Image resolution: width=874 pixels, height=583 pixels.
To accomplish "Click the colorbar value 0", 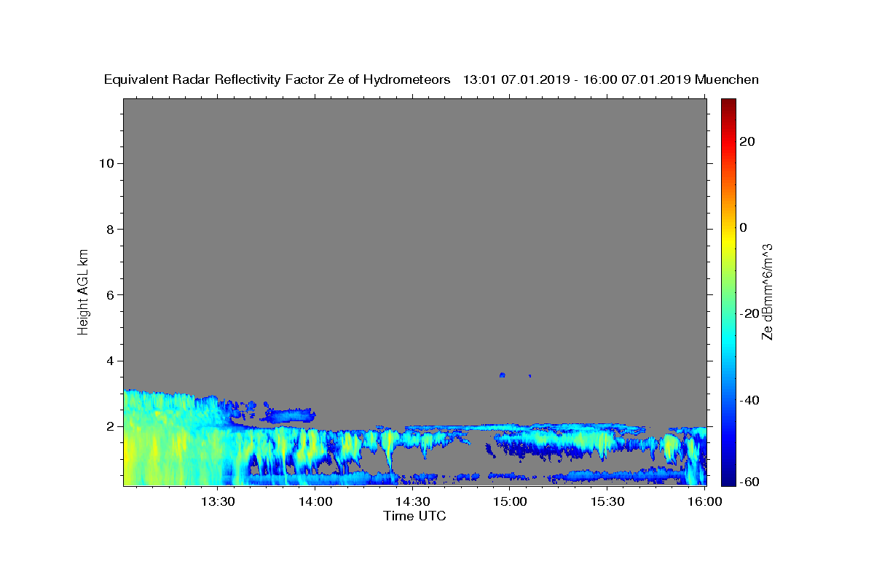I will point(744,227).
